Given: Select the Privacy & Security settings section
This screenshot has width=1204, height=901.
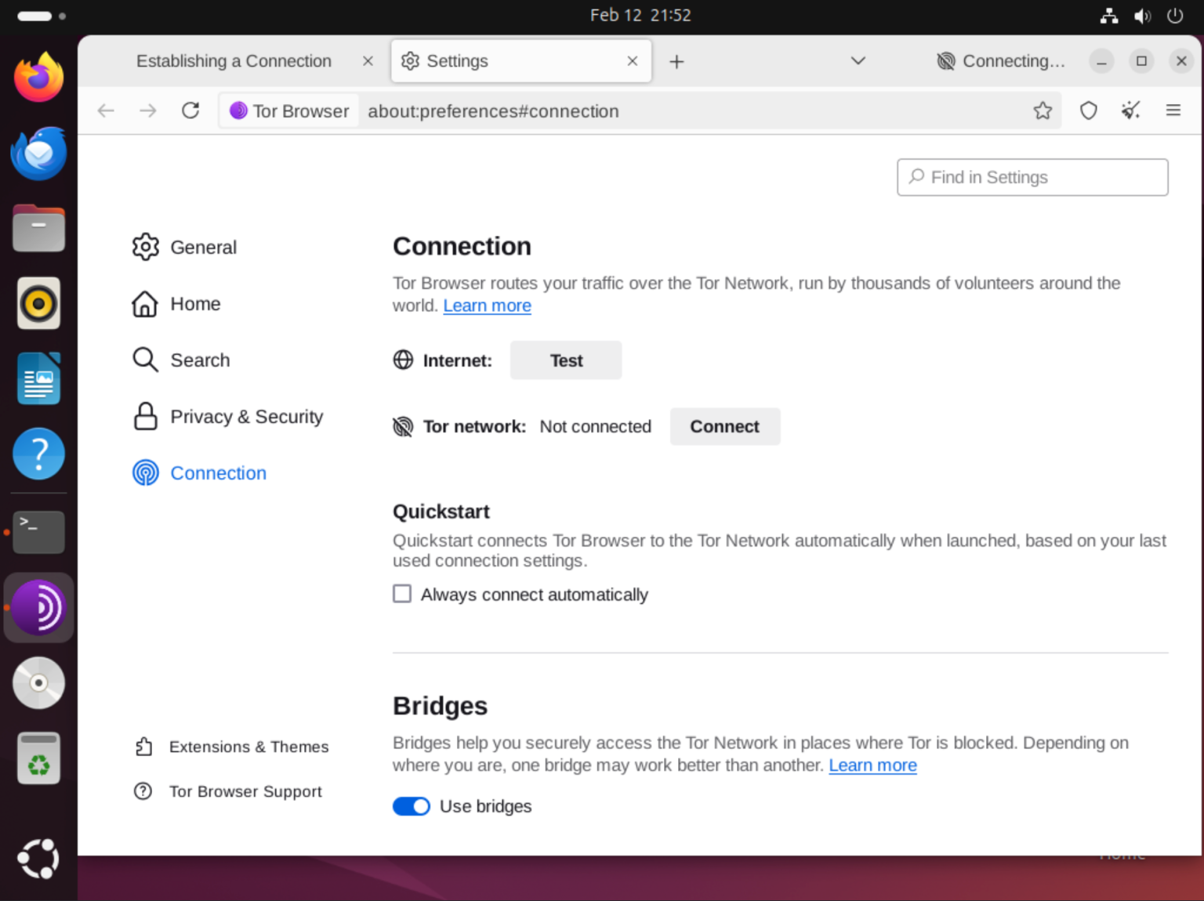Looking at the screenshot, I should point(246,416).
